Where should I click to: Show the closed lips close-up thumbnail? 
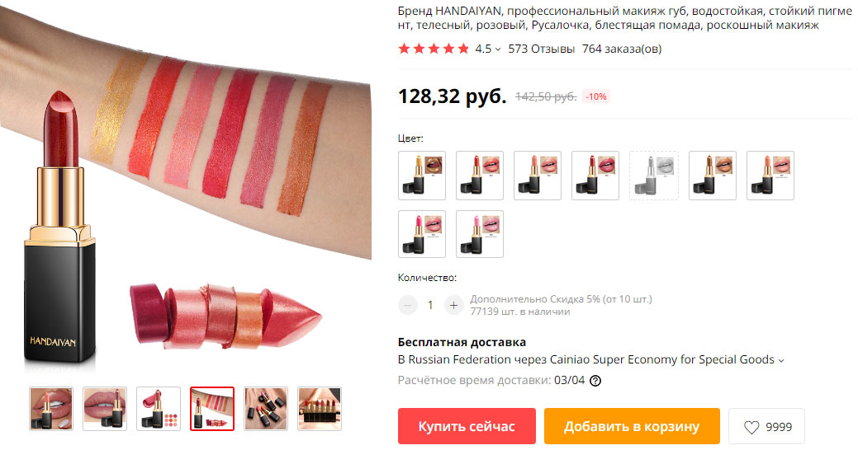coord(105,409)
